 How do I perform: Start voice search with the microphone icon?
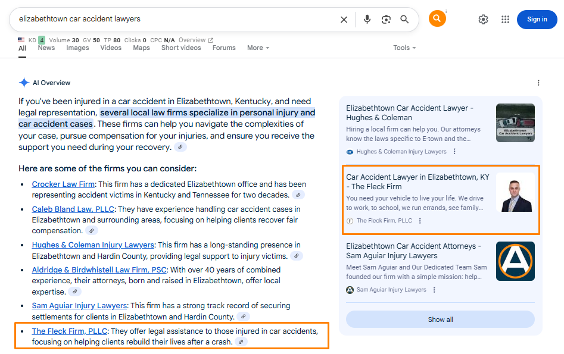coord(367,20)
